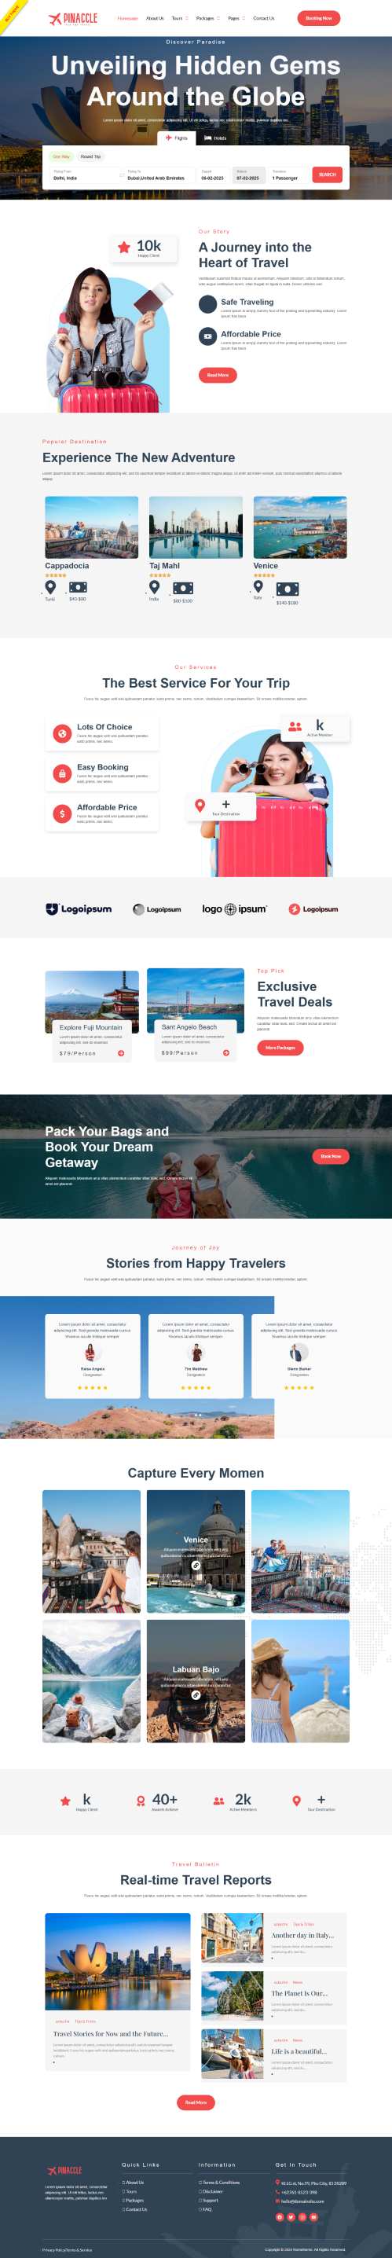The image size is (392, 2258).
Task: Switch to the Flights tab
Action: [177, 138]
